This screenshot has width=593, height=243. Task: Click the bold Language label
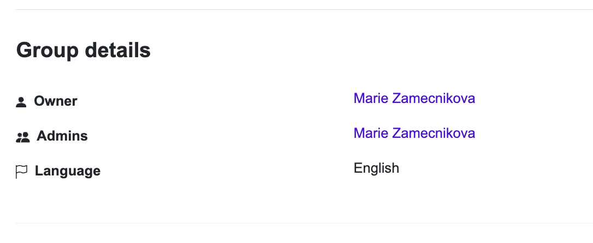coord(68,171)
